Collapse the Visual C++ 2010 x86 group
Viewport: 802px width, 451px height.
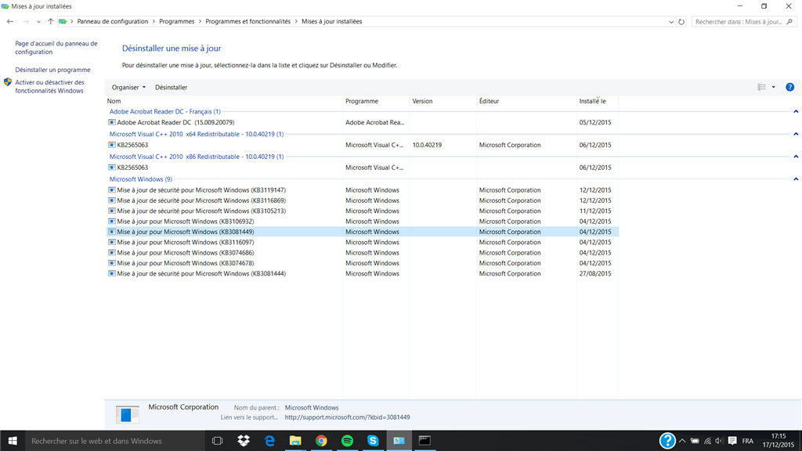point(796,157)
